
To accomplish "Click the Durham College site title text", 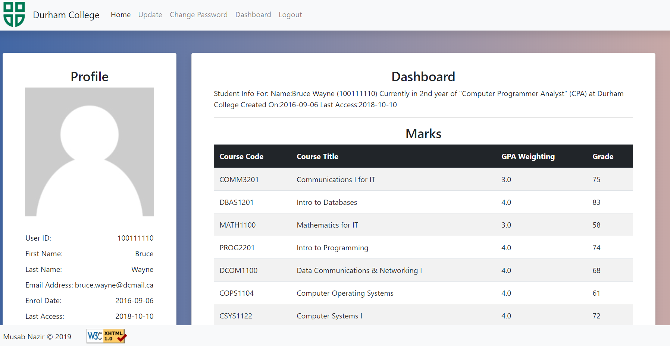I will (66, 15).
